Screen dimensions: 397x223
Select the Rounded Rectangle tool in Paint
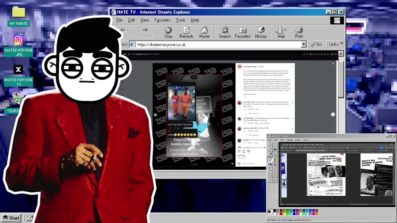[x=275, y=180]
